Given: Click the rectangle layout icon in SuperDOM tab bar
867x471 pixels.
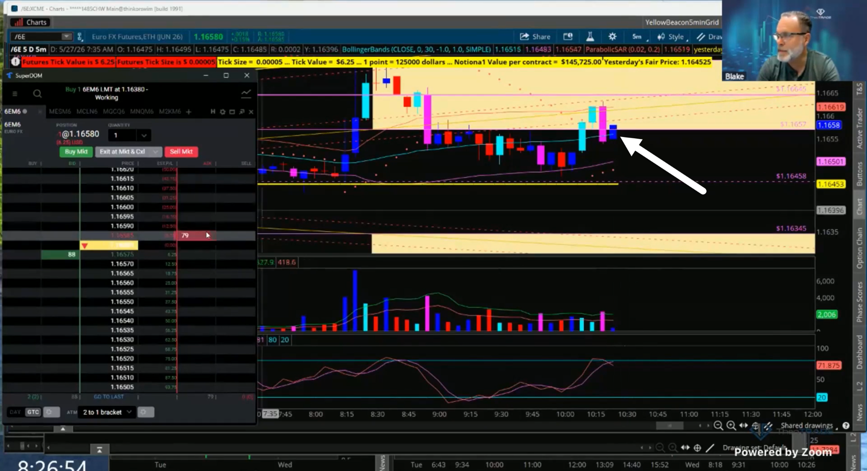Looking at the screenshot, I should coord(232,112).
